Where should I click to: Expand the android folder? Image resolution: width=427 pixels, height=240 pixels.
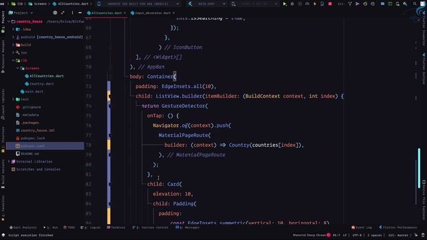coord(13,37)
